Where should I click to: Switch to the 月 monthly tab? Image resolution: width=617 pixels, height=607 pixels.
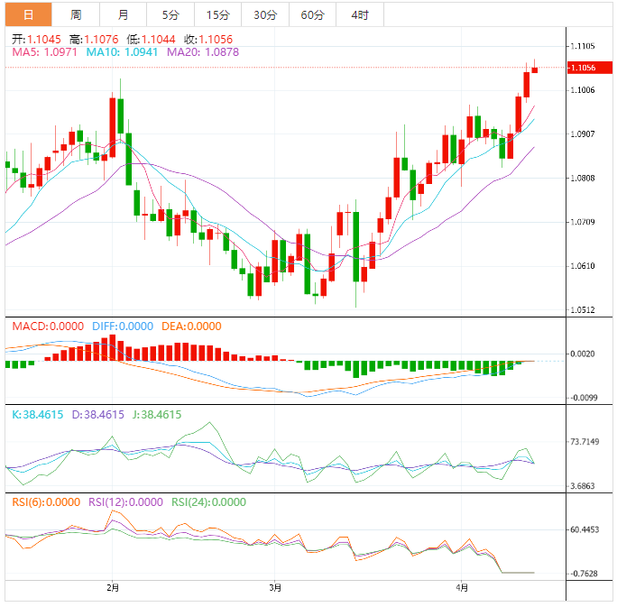point(123,14)
